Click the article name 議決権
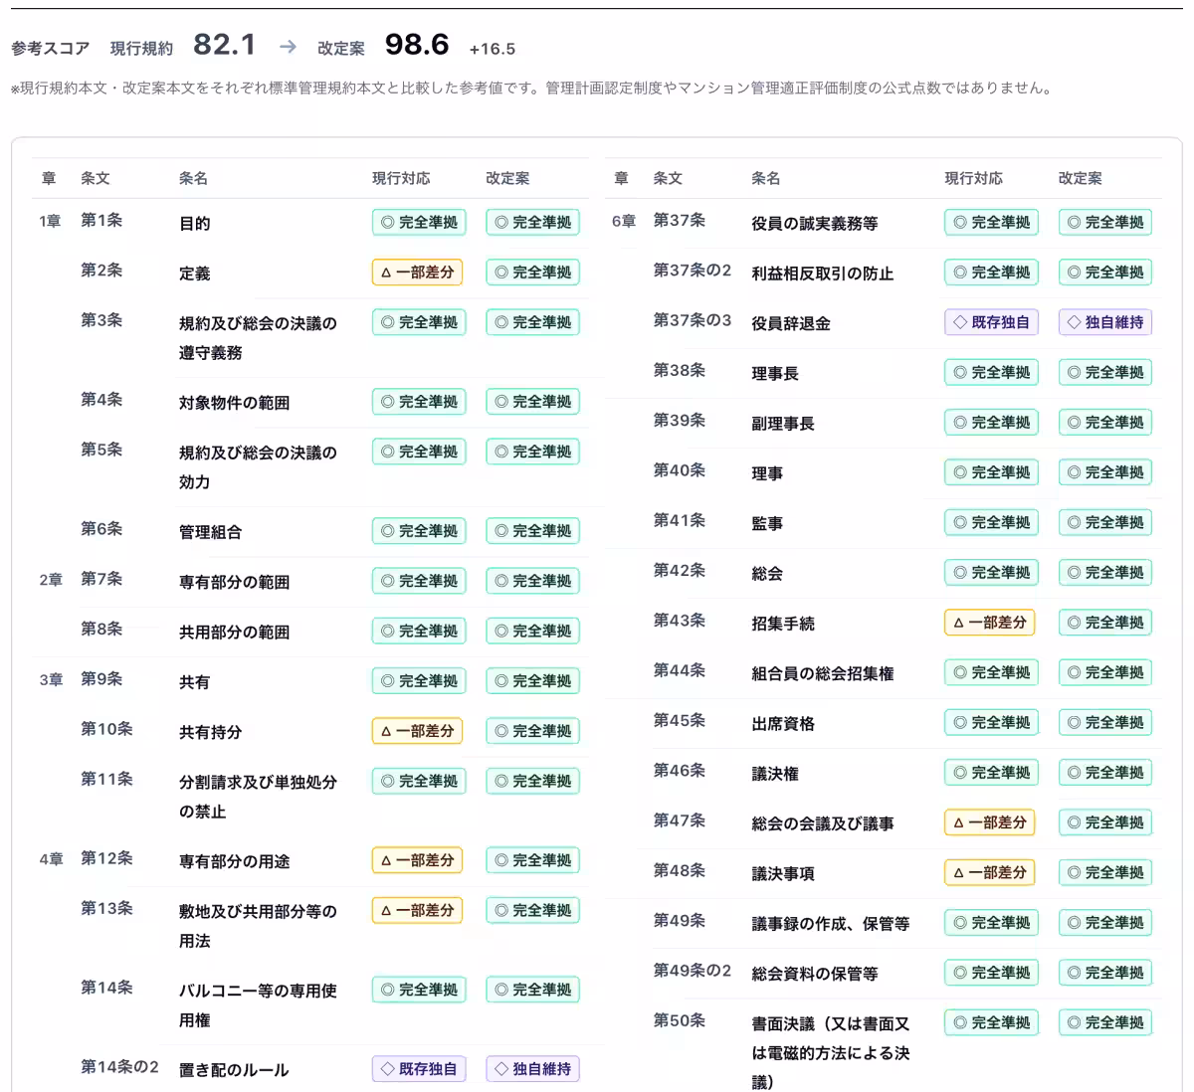The width and height of the screenshot is (1194, 1092). pyautogui.click(x=775, y=774)
